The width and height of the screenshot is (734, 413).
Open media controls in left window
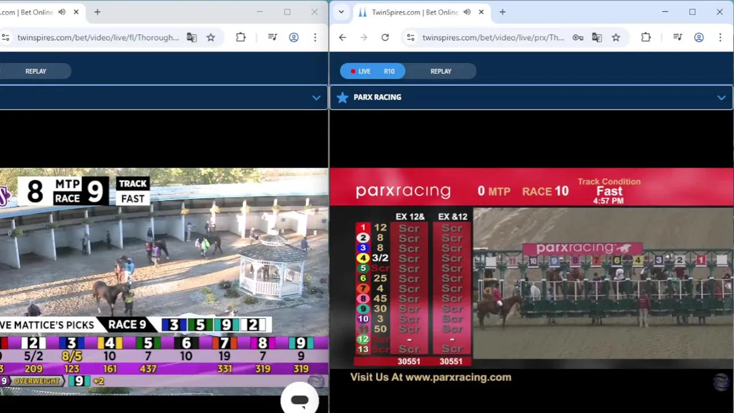(272, 37)
